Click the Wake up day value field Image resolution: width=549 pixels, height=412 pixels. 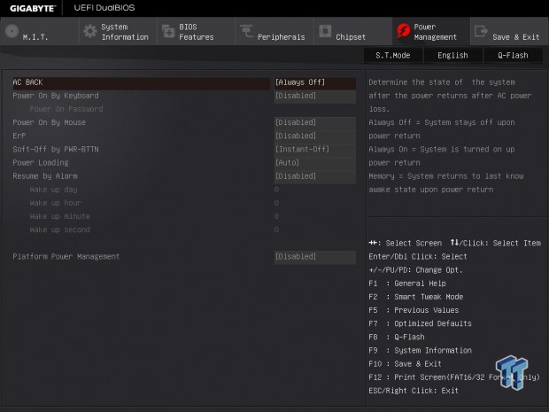[x=276, y=190]
